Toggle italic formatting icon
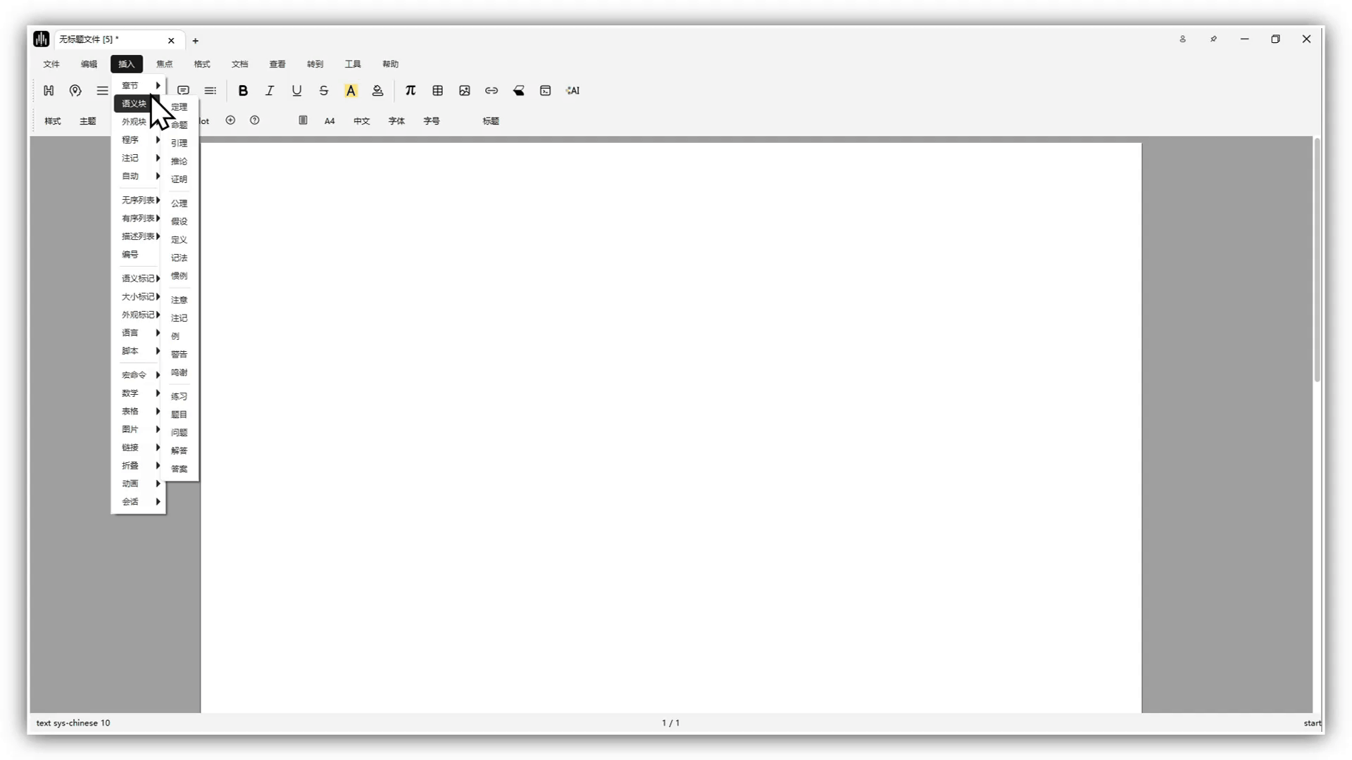This screenshot has height=760, width=1352. (x=270, y=91)
